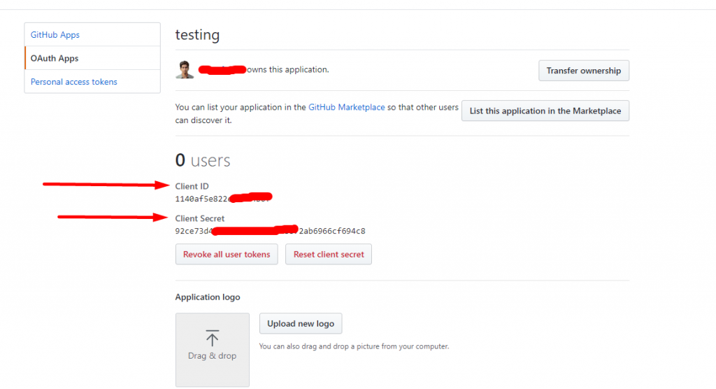Click the Client Secret value starting 92ce73d4
716x389 pixels.
(x=270, y=230)
